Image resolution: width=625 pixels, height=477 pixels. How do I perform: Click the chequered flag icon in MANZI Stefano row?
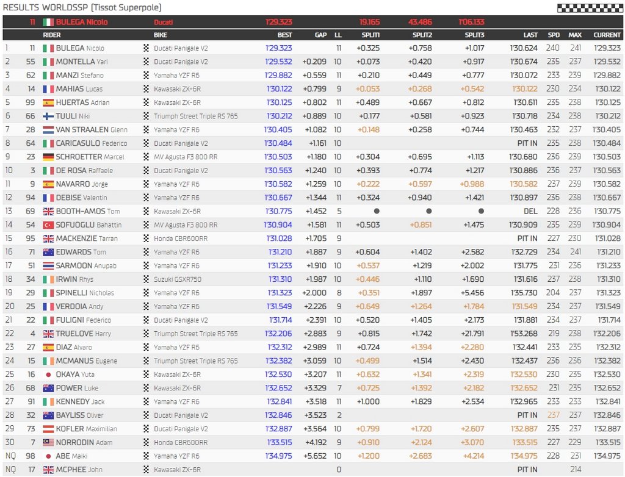(146, 75)
